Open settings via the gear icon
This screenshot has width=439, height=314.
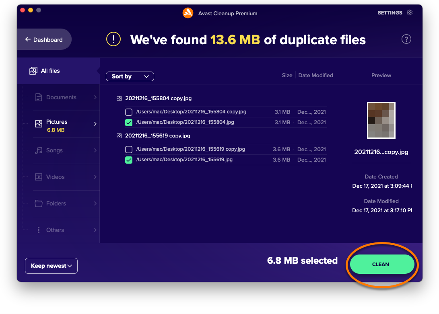(x=410, y=12)
